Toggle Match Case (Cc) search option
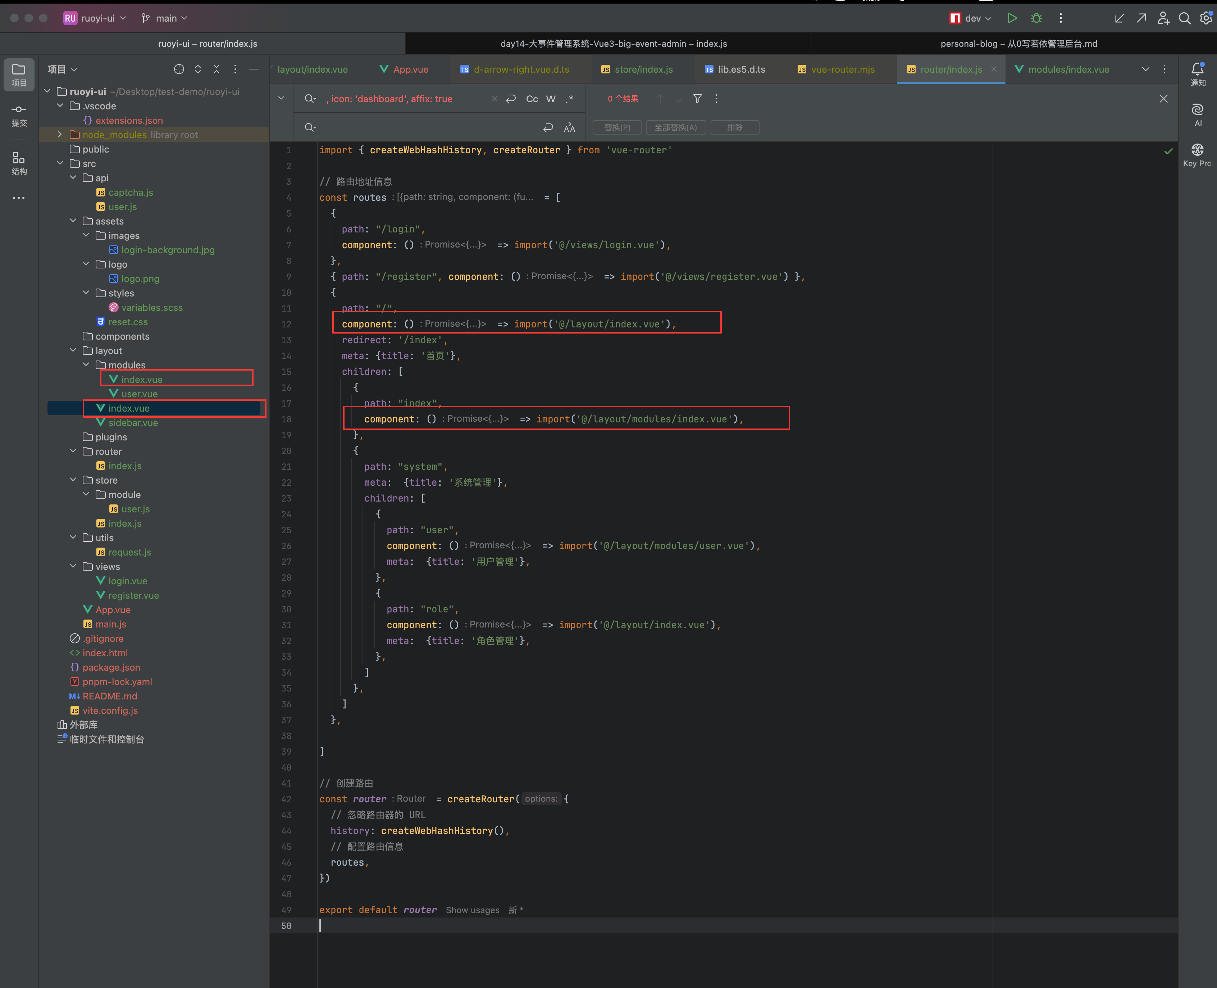The width and height of the screenshot is (1217, 988). tap(532, 99)
